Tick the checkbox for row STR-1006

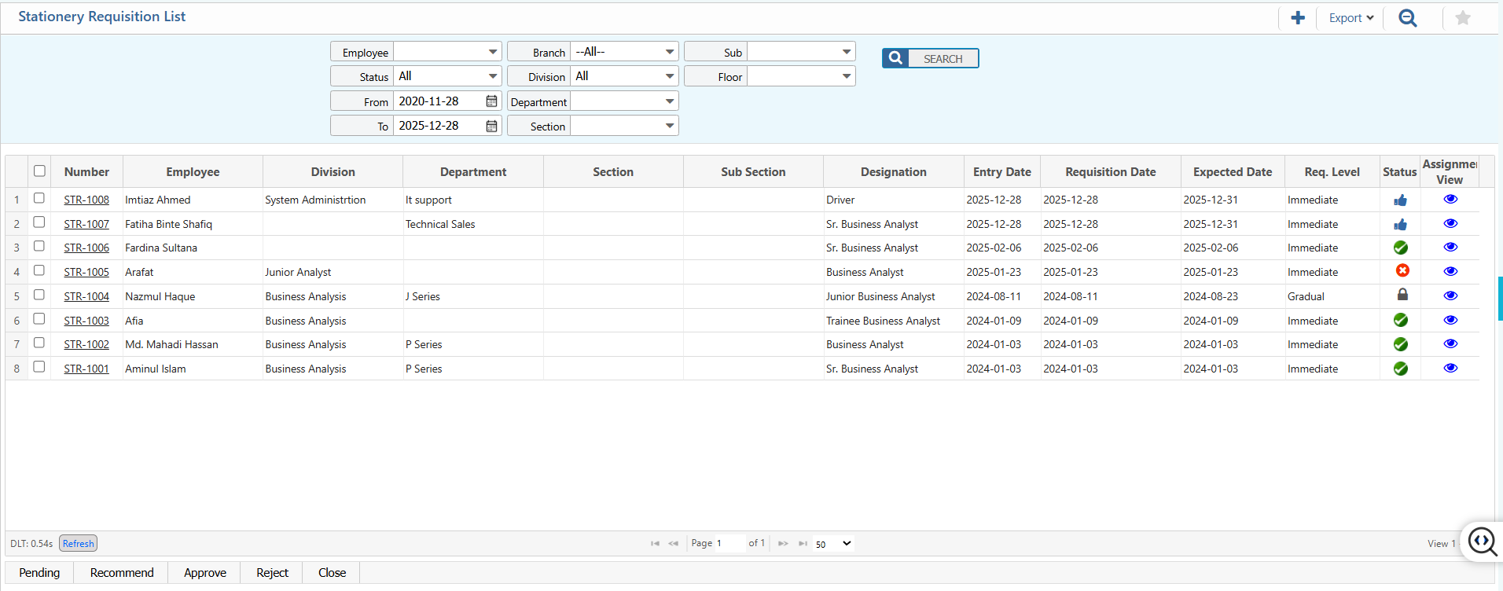[39, 247]
